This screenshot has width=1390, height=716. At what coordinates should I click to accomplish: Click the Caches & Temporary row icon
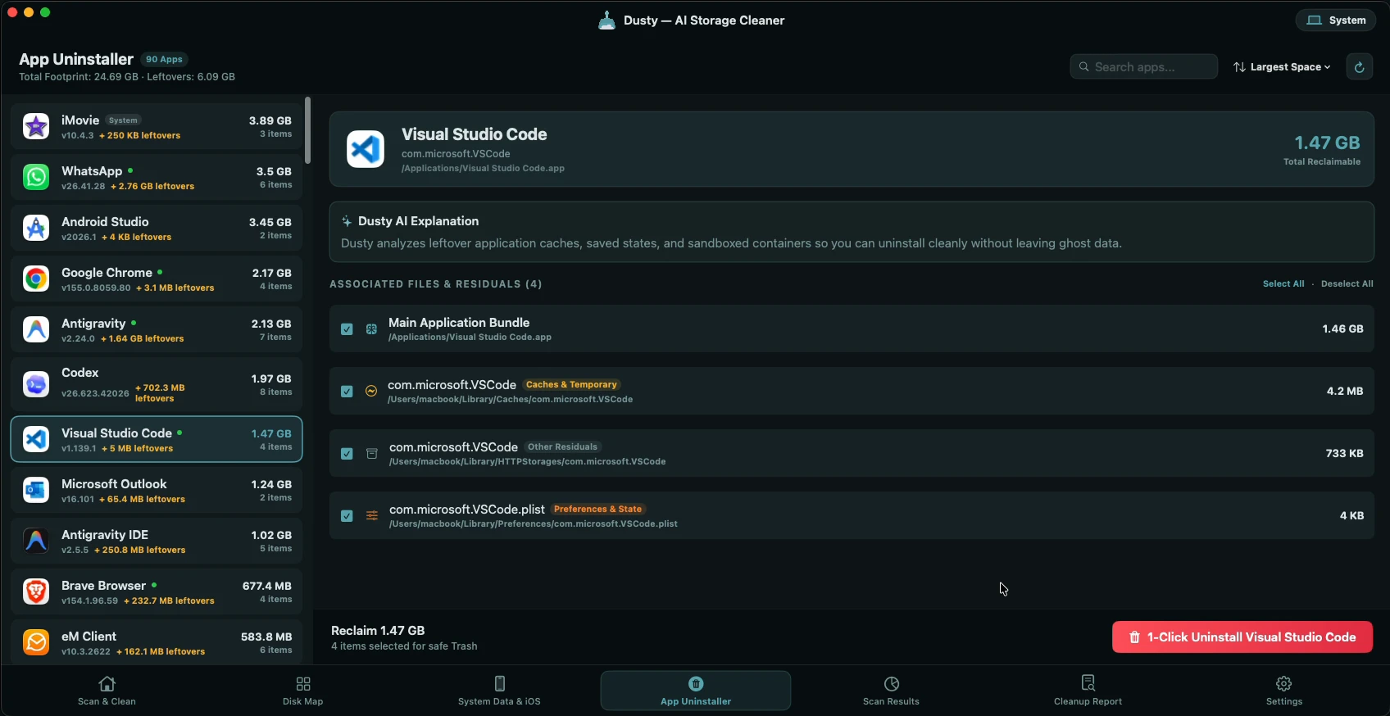coord(371,392)
